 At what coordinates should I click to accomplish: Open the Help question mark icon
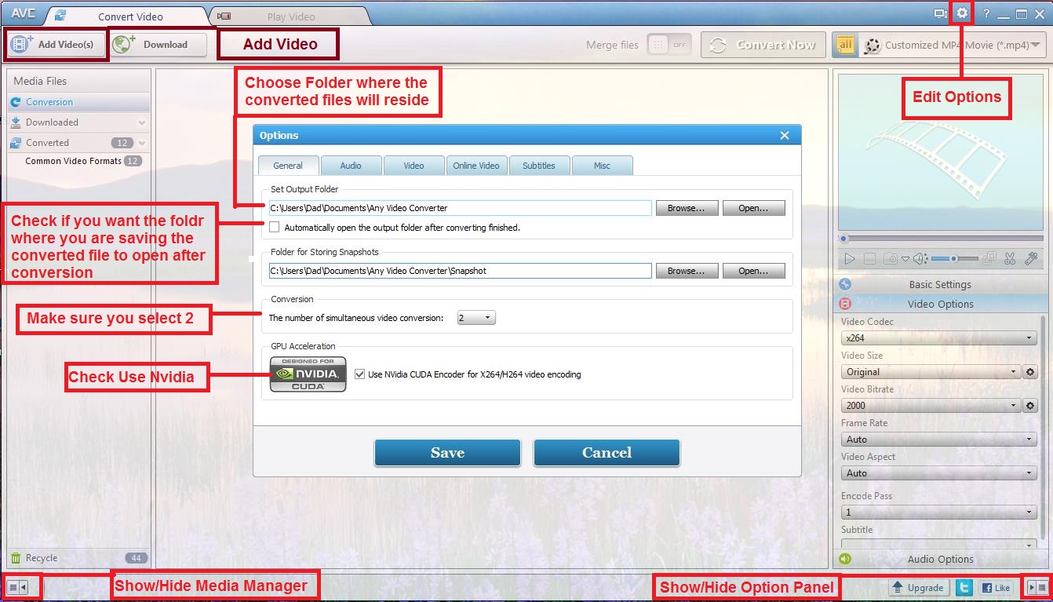[986, 13]
